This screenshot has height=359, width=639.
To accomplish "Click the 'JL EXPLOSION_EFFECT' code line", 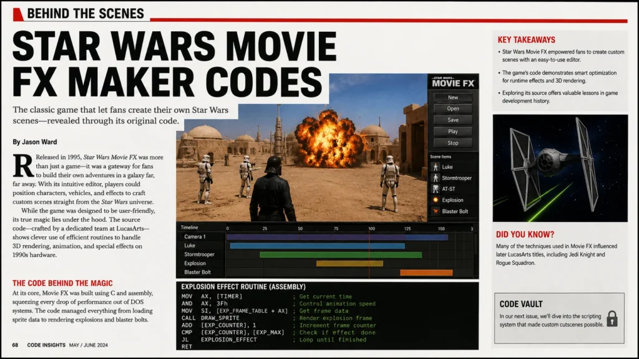I will point(219,340).
